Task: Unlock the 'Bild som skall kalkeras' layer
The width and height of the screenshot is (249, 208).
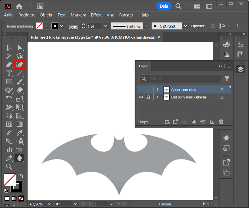Action: [148, 97]
